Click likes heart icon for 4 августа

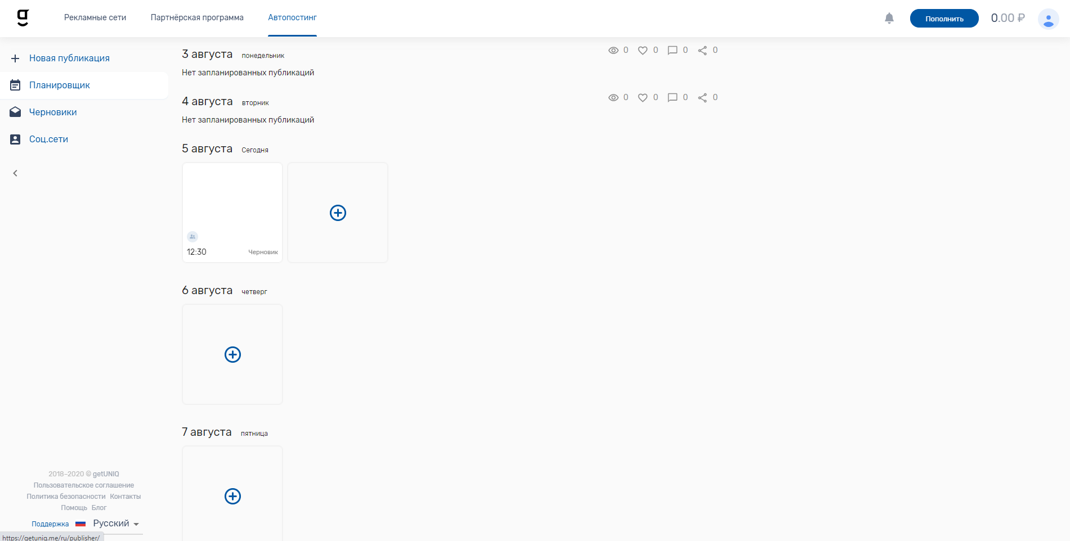tap(643, 98)
